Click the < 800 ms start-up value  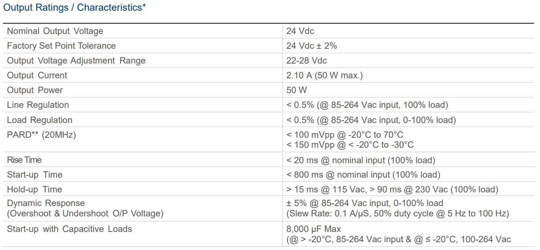pos(363,175)
